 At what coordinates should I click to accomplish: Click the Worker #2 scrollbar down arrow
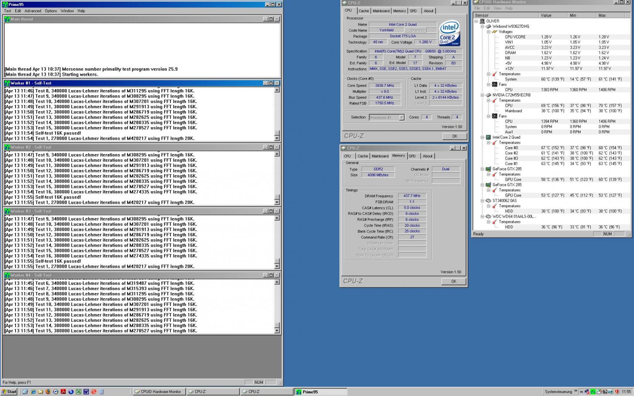click(x=277, y=202)
